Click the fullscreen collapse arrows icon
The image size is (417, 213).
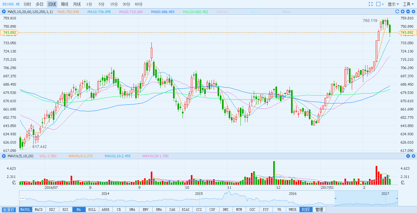pyautogui.click(x=371, y=4)
